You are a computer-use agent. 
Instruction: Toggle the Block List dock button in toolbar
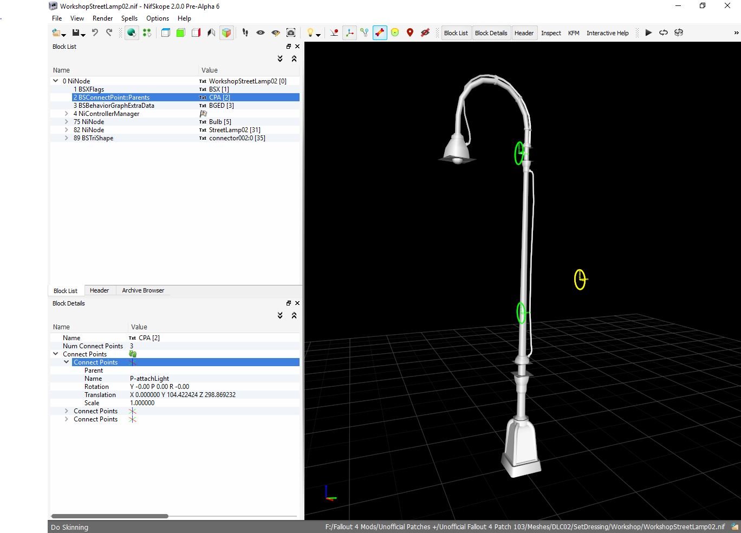[456, 33]
